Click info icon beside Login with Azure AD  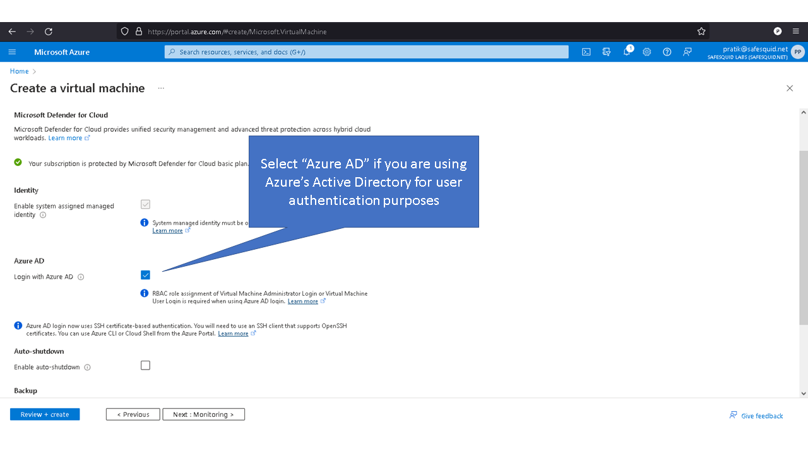pos(81,277)
